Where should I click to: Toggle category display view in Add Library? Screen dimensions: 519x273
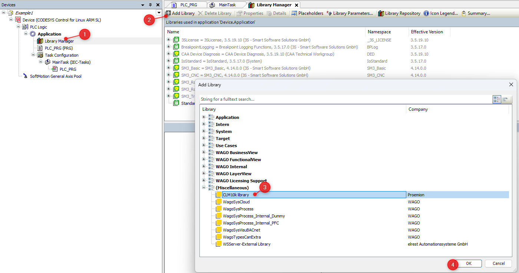497,99
